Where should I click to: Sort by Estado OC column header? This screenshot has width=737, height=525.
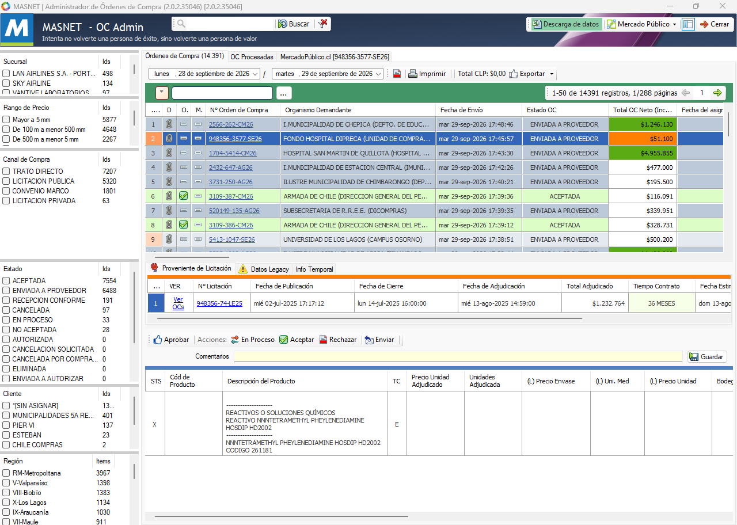[565, 110]
